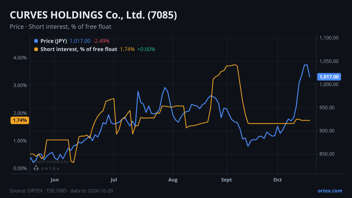The width and height of the screenshot is (352, 198).
Task: Select the Oct x-axis label
Action: [277, 180]
